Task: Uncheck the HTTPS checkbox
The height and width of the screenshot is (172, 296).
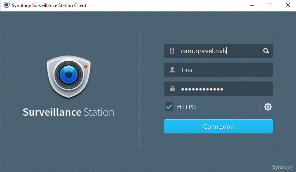Action: pos(169,107)
